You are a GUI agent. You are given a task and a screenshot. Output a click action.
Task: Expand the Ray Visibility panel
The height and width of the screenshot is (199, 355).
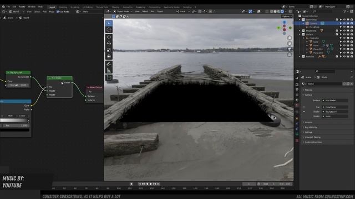311,127
